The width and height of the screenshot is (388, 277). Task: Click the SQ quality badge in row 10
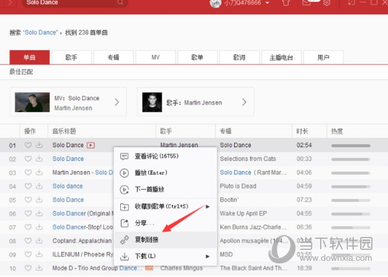coord(149,268)
